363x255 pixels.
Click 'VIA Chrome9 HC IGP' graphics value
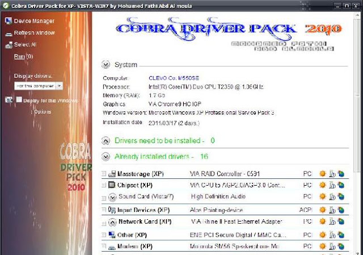point(175,104)
